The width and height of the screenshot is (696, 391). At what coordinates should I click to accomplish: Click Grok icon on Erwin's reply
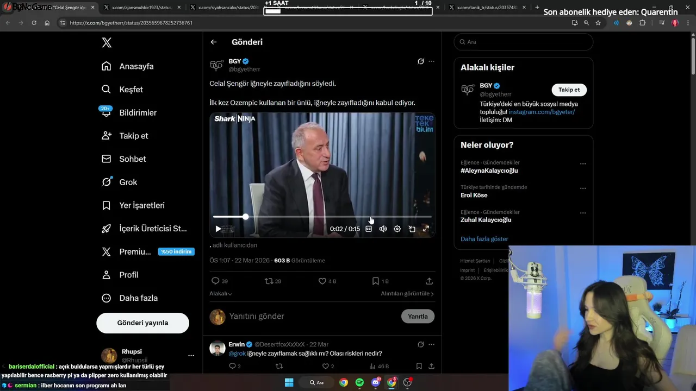(420, 344)
